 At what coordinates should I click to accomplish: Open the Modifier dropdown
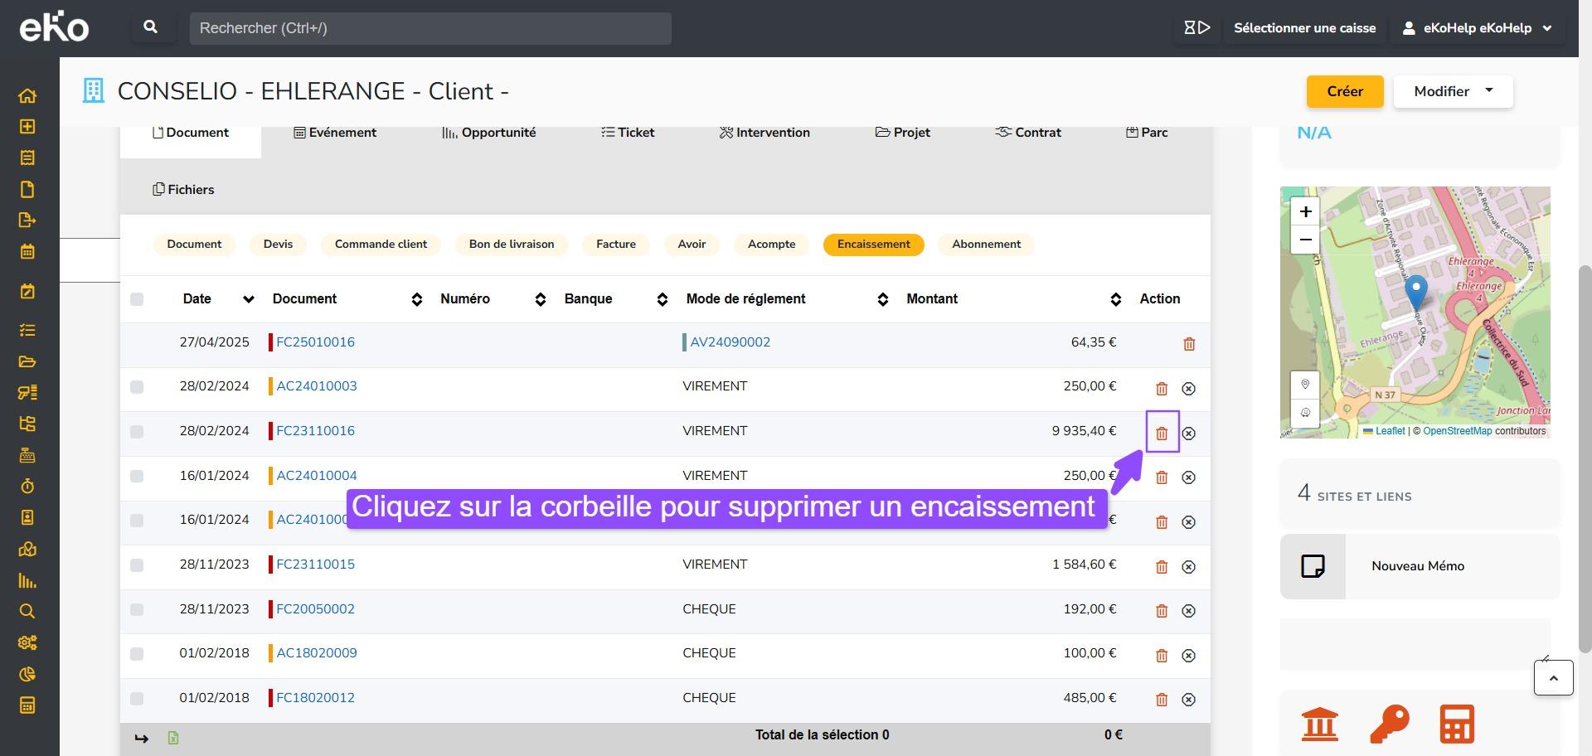(1453, 91)
